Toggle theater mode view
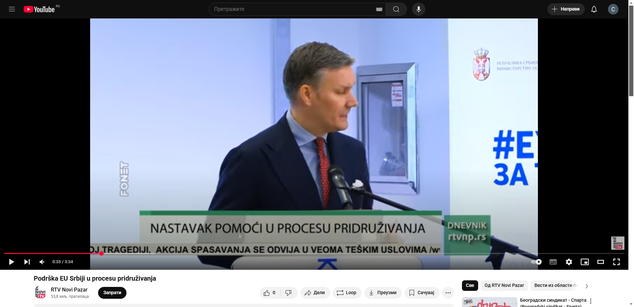The image size is (634, 307). (600, 262)
